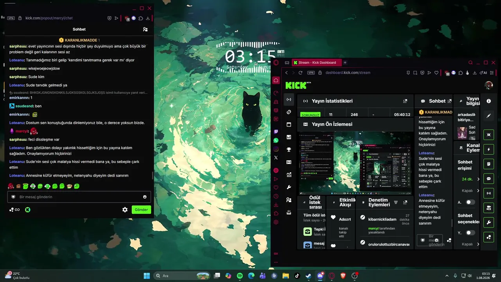
Task: Toggle the VPN badge in popout chat address bar
Action: (11, 18)
